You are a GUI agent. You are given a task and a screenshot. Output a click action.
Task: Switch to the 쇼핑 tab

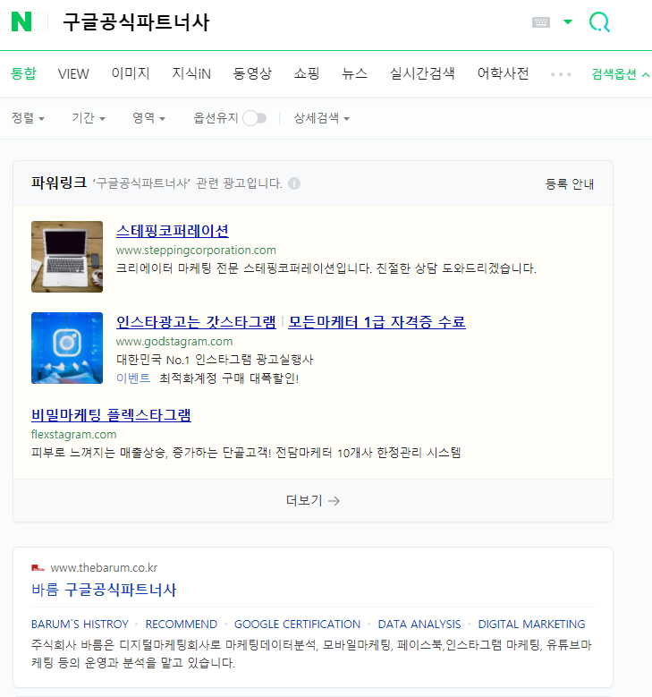pyautogui.click(x=307, y=73)
